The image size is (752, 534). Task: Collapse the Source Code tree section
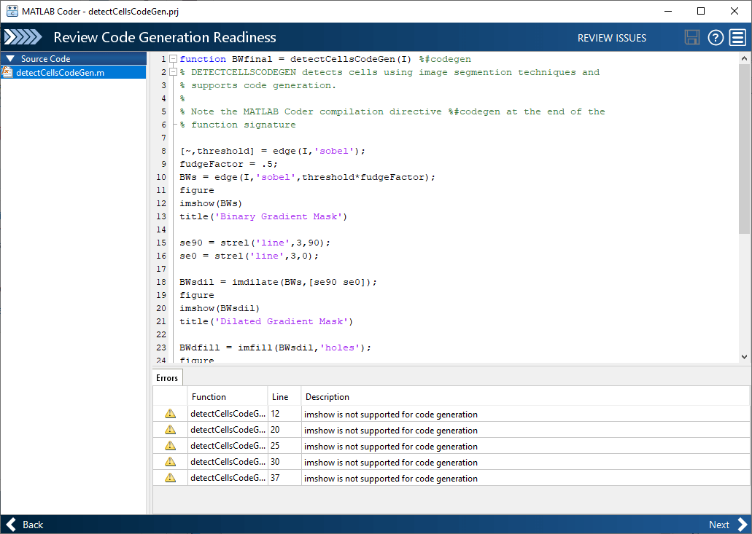coord(10,59)
